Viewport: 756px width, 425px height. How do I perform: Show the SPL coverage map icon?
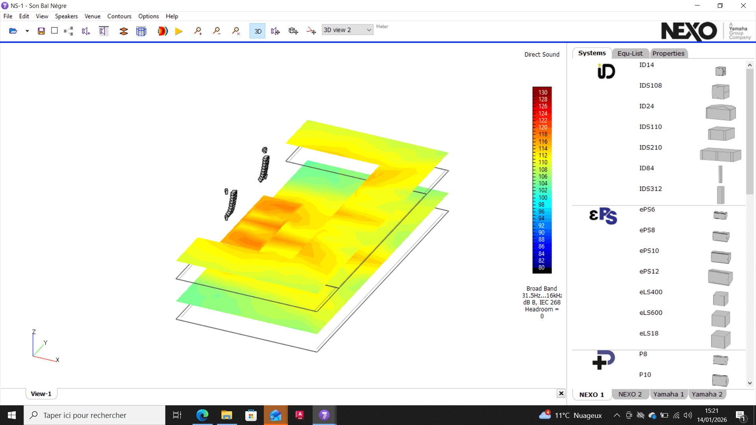[163, 31]
